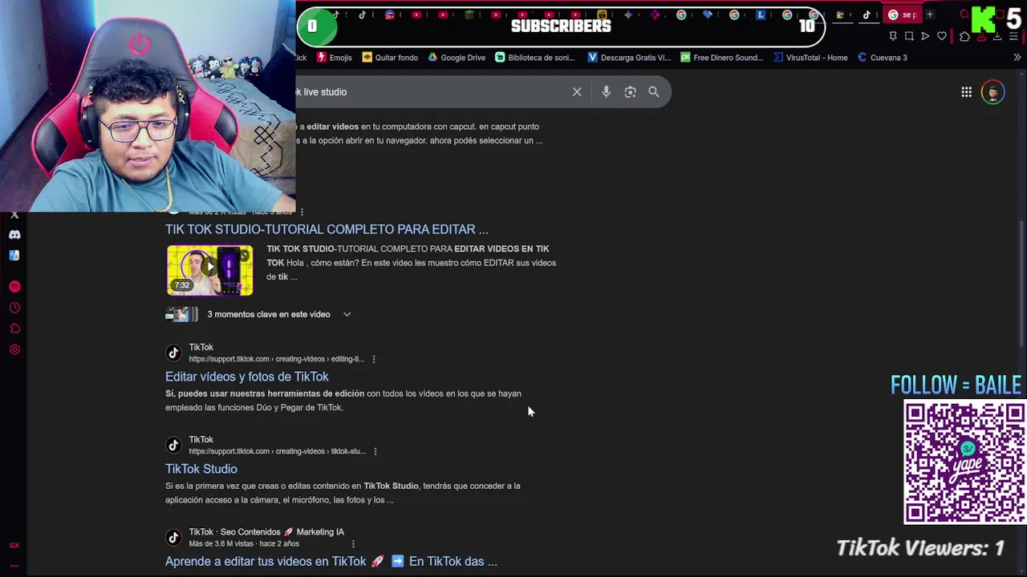Open Settings gear in the sidebar
This screenshot has width=1027, height=577.
pos(14,349)
